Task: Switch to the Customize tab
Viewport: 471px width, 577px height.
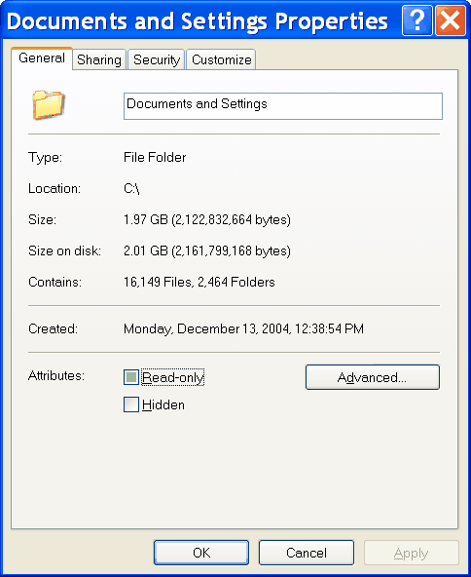Action: (x=222, y=59)
